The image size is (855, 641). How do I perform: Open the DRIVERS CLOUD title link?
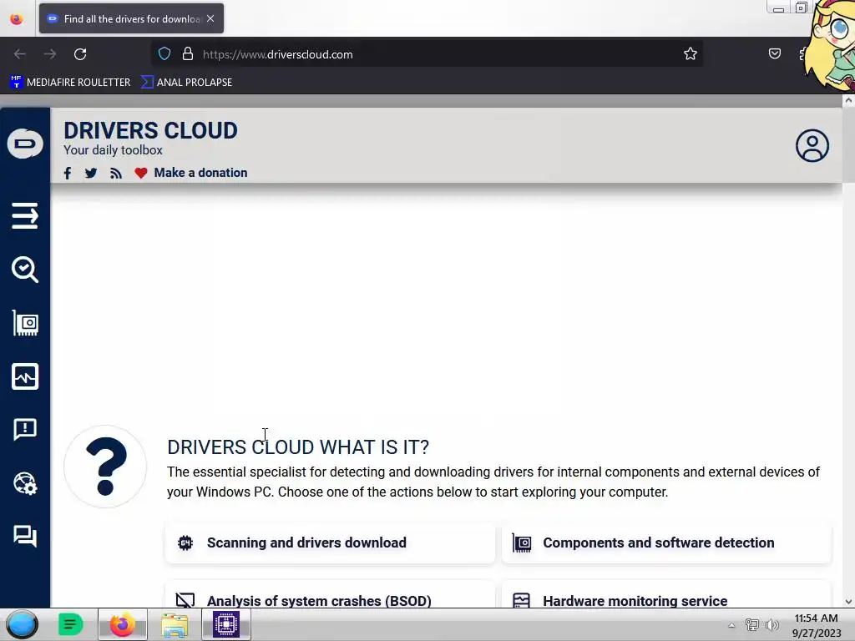click(x=150, y=131)
